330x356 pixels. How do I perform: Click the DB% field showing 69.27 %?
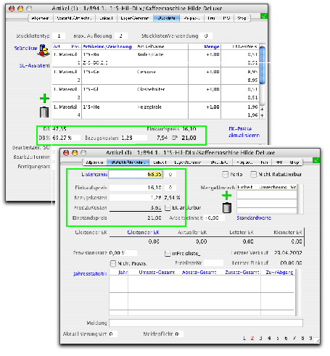(x=66, y=138)
